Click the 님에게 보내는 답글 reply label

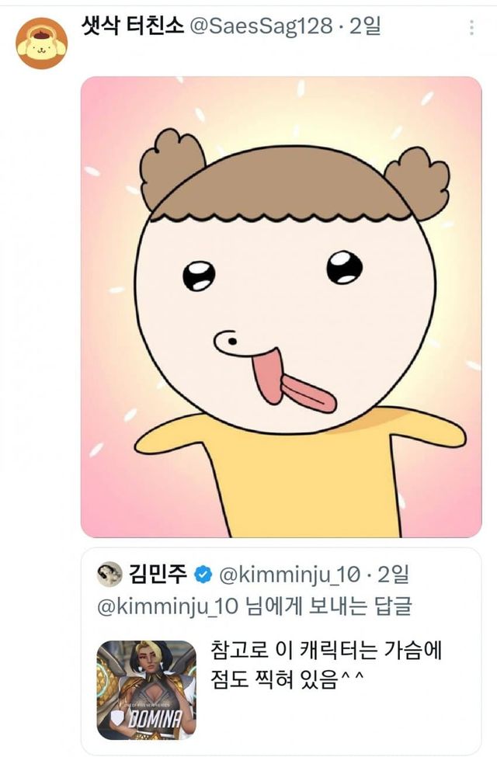[x=314, y=606]
